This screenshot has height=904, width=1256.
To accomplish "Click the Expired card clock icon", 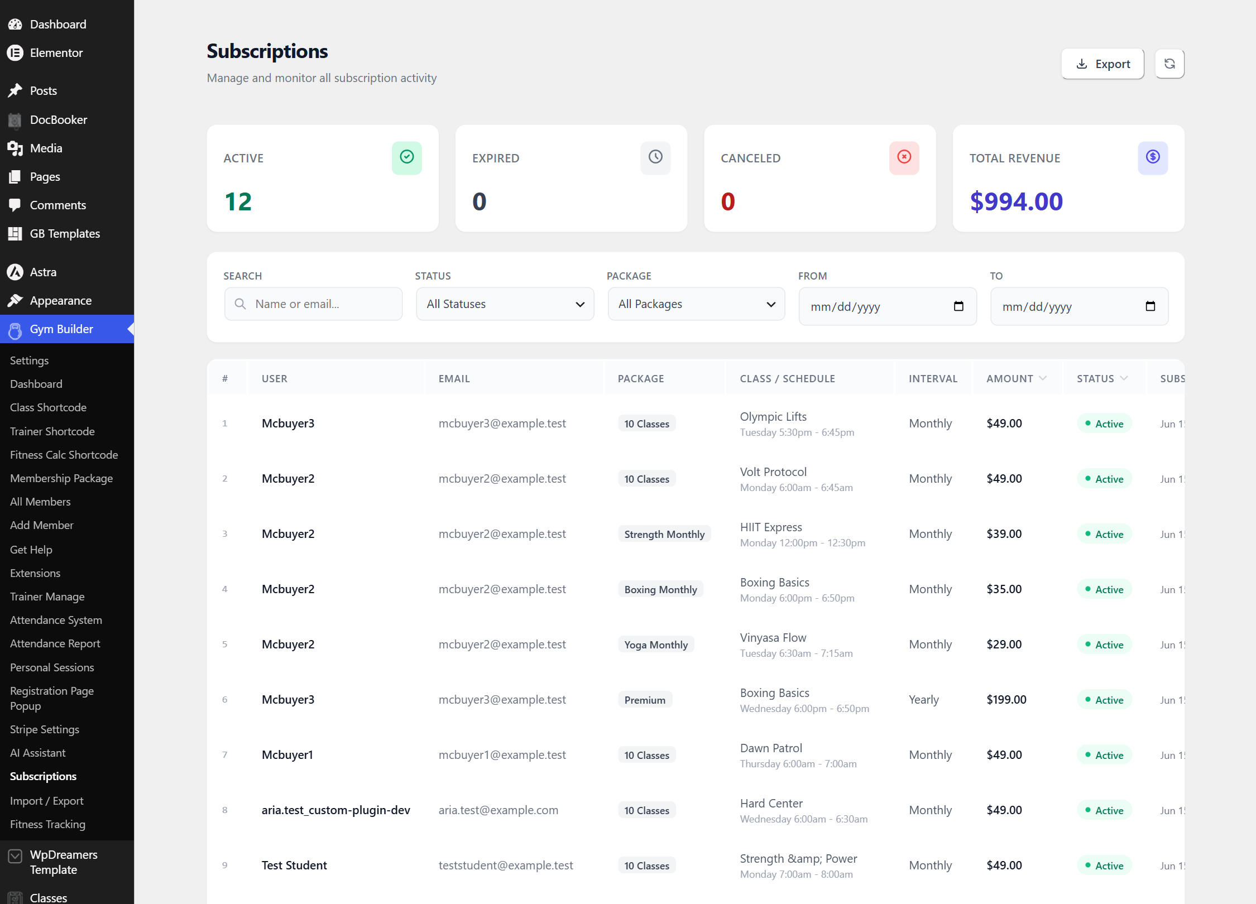I will coord(655,157).
